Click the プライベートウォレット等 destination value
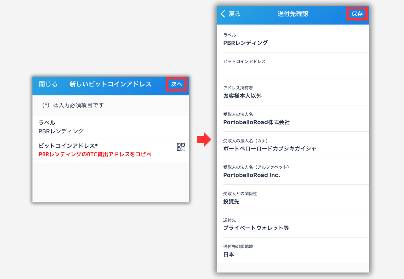The image size is (404, 279). pos(256,228)
